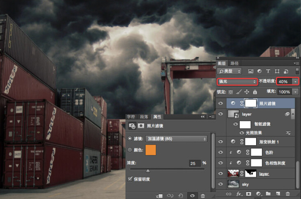Switch to the 字符 tab

click(x=131, y=117)
